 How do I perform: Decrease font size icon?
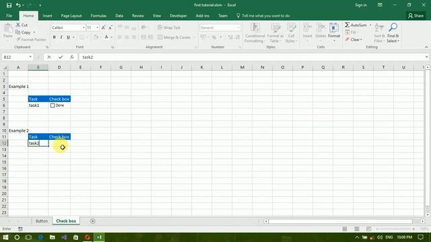click(x=110, y=28)
